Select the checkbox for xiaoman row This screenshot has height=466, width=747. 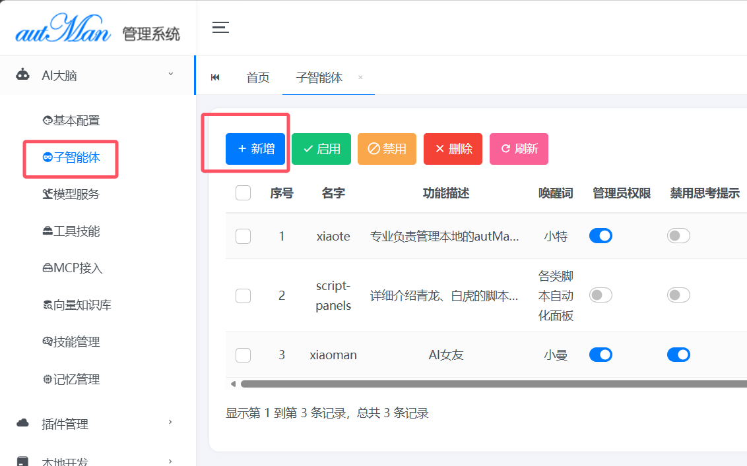click(x=243, y=355)
